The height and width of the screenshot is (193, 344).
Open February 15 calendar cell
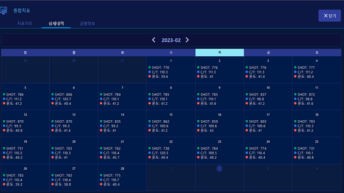pyautogui.click(x=171, y=124)
